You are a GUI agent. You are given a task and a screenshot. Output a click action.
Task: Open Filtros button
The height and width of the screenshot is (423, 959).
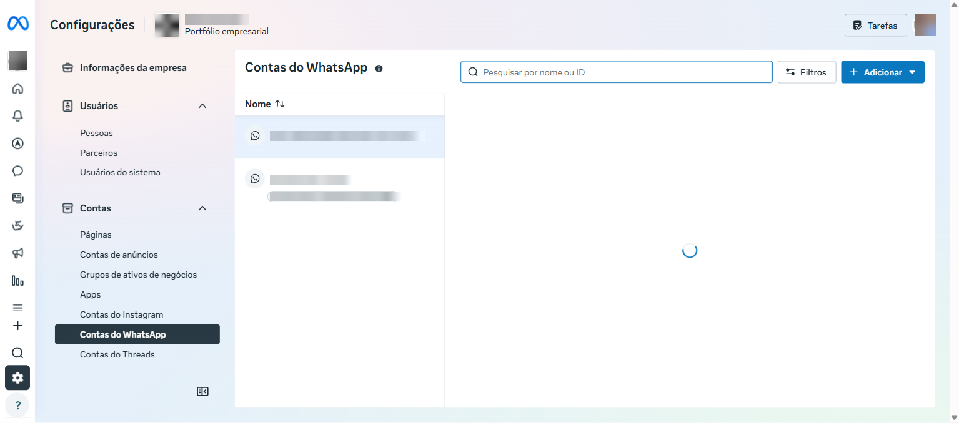point(807,72)
